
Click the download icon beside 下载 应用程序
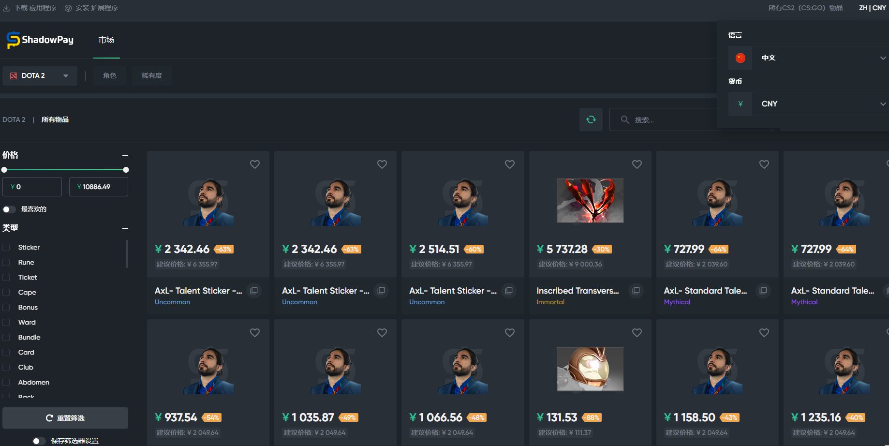tap(6, 8)
